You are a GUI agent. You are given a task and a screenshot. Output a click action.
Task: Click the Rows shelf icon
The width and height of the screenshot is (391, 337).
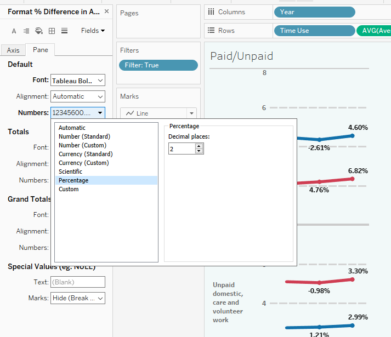pyautogui.click(x=211, y=30)
